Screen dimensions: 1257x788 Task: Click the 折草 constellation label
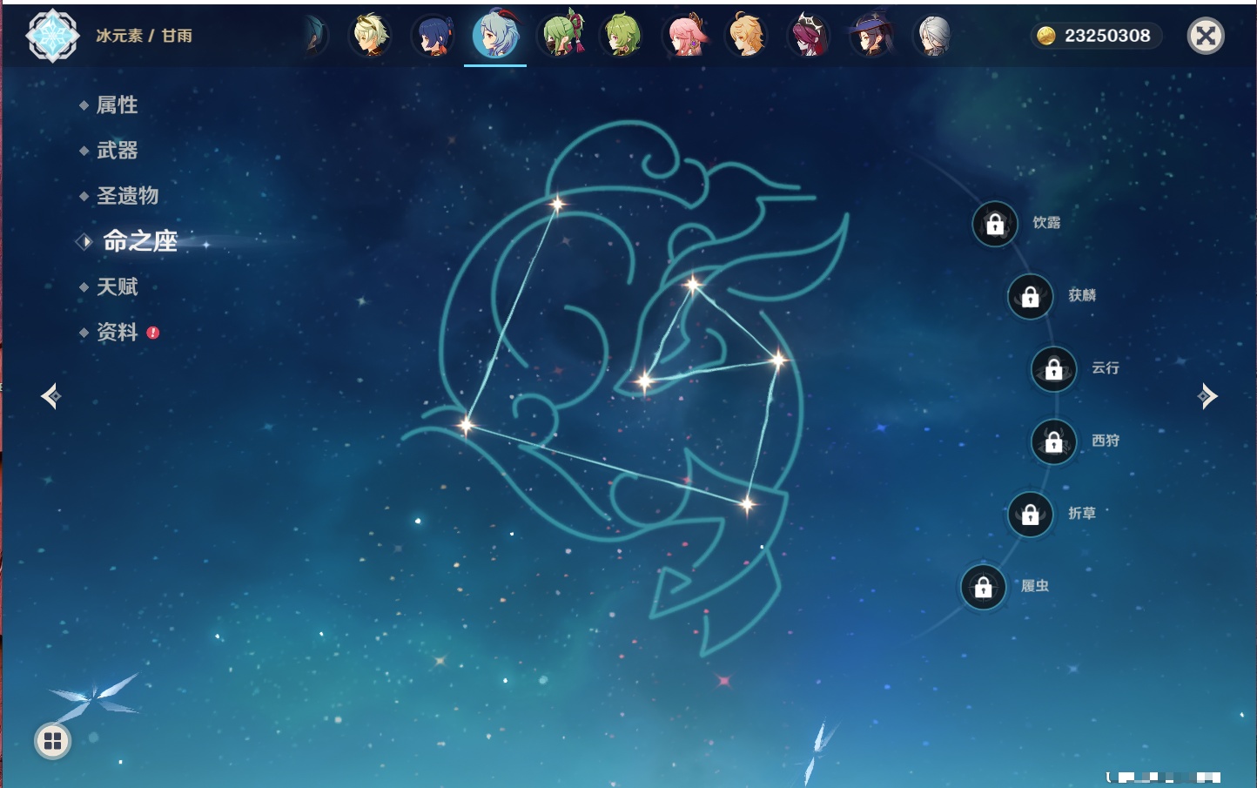tap(1082, 514)
